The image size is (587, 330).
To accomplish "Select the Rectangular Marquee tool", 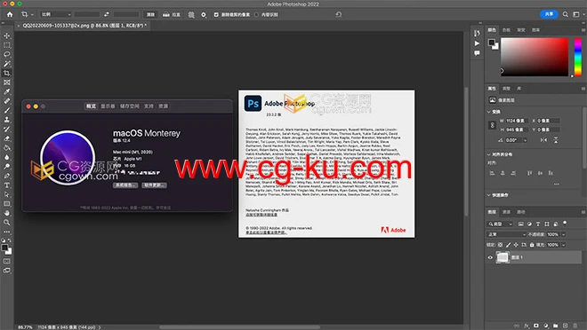I will [7, 45].
